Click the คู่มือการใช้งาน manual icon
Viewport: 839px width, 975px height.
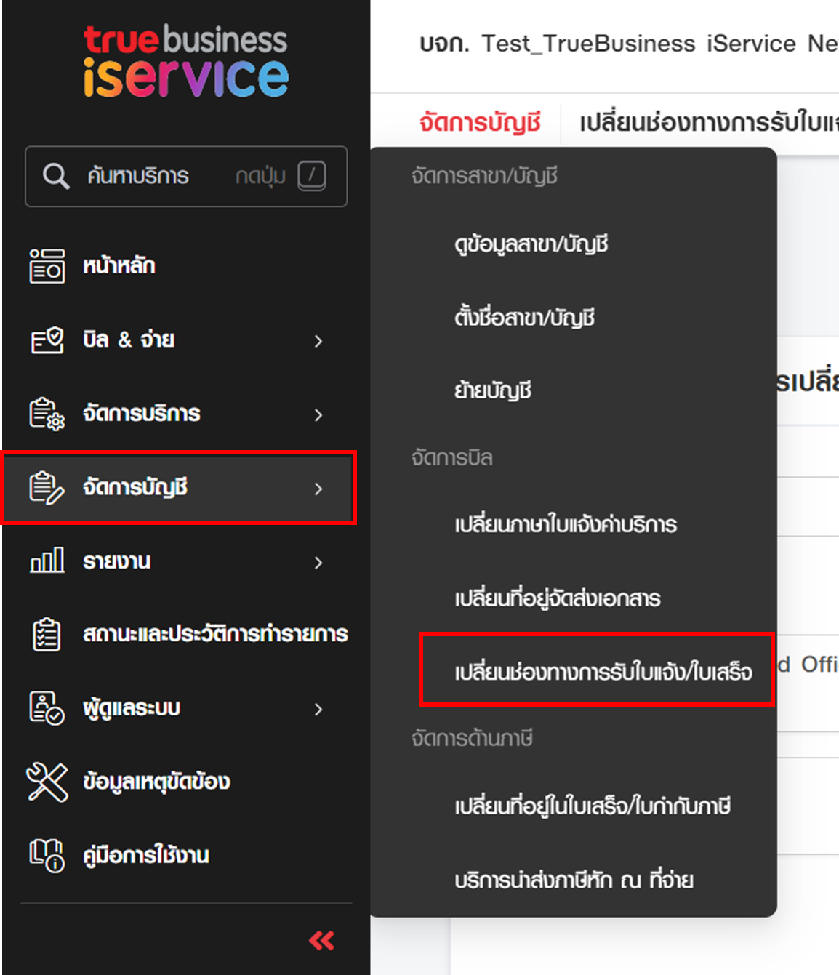47,855
